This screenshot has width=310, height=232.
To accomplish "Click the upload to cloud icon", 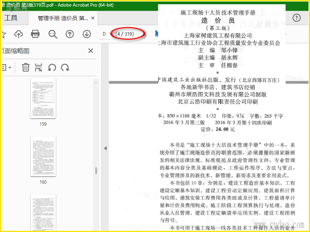I will (19, 34).
